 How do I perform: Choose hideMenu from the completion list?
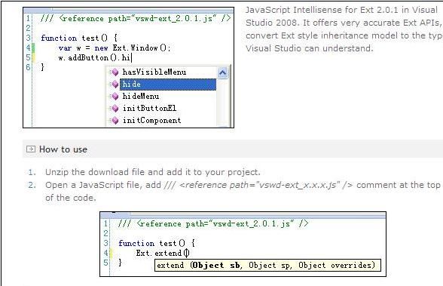click(141, 97)
